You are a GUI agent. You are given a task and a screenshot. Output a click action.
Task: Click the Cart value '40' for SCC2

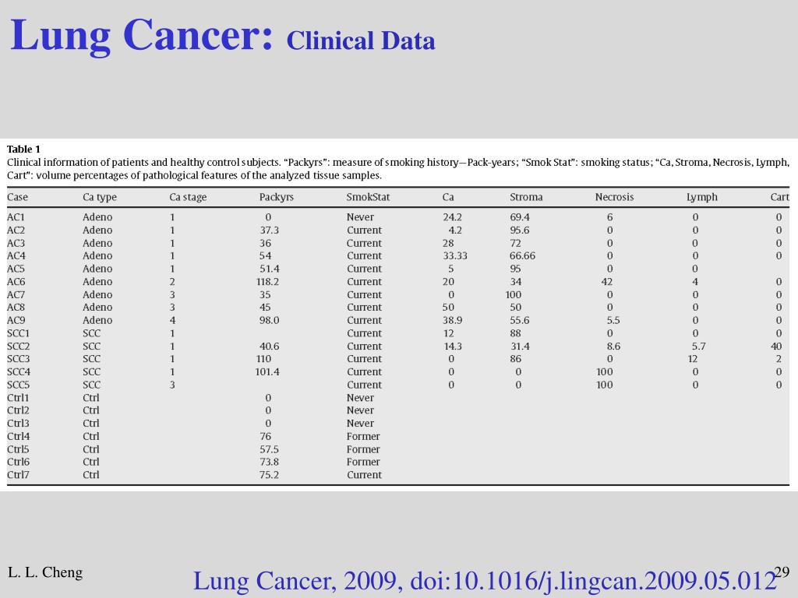tap(776, 346)
